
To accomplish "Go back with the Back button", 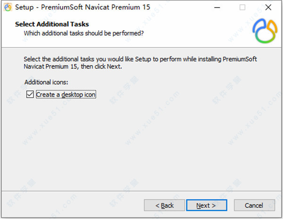I will click(x=165, y=205).
